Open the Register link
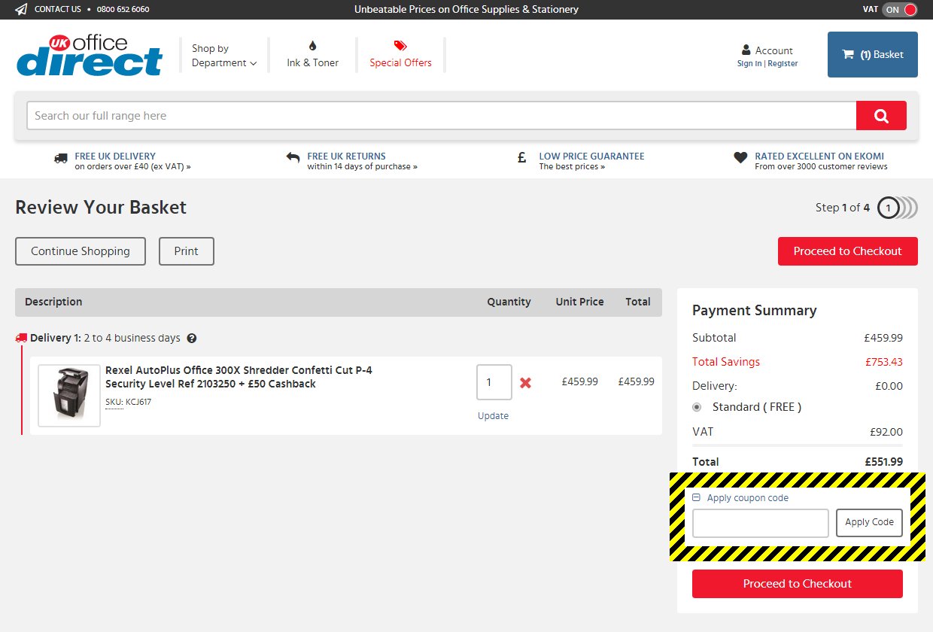This screenshot has width=933, height=632. pyautogui.click(x=783, y=64)
